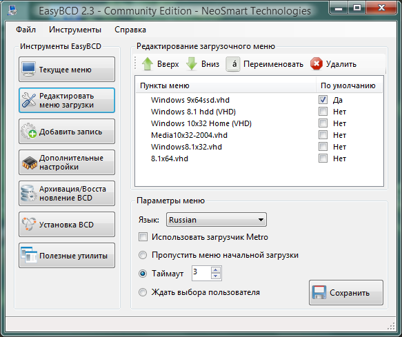402x337 pixels.
Task: Select the Windows 9x64ssd.vhd entry
Action: [x=190, y=100]
